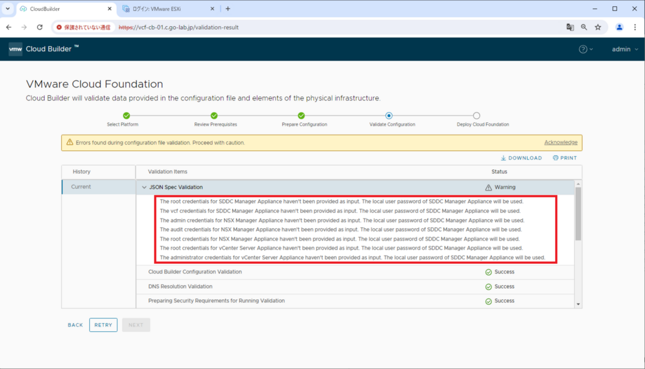Open the Chrome three-dot menu

(635, 27)
